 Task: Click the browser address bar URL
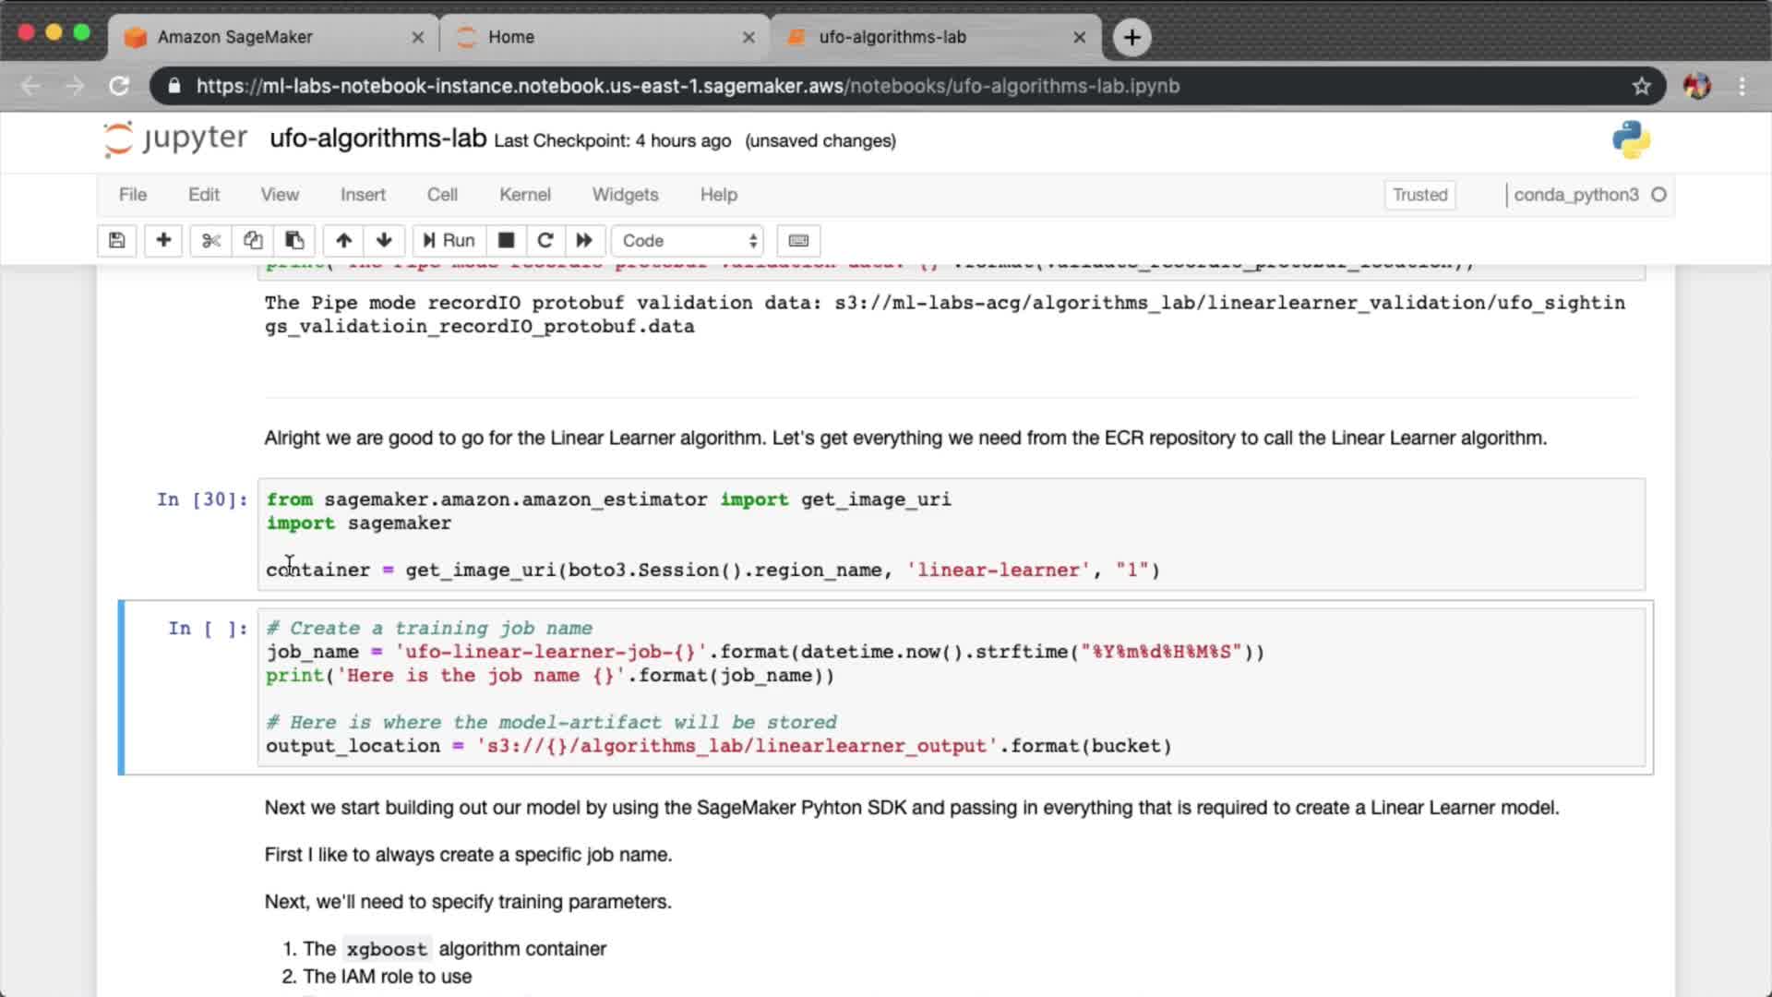[688, 86]
